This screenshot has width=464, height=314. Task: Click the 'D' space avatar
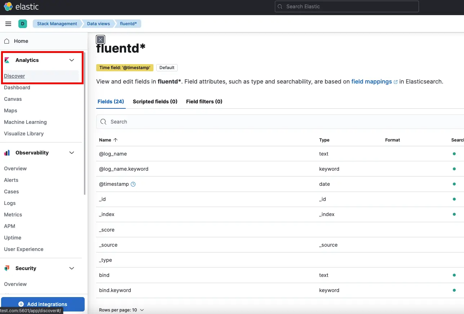pyautogui.click(x=22, y=24)
